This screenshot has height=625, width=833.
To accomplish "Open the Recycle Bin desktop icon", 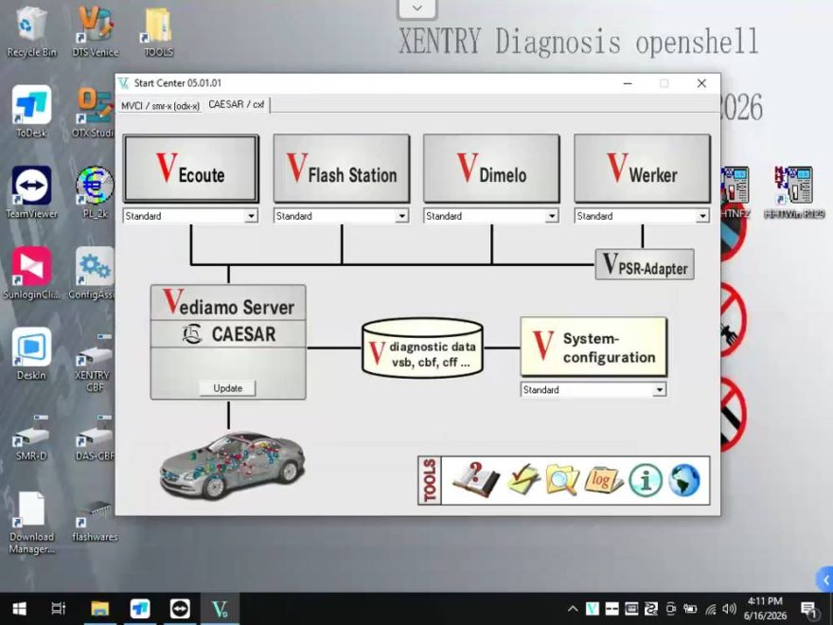I will pos(31,31).
